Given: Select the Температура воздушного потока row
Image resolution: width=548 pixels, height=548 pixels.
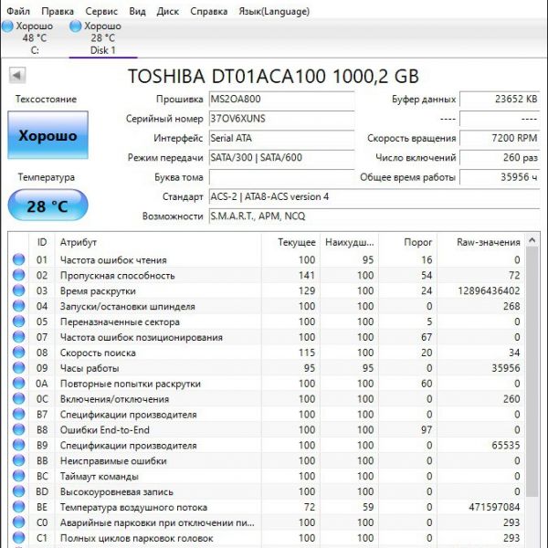Looking at the screenshot, I should 266,507.
